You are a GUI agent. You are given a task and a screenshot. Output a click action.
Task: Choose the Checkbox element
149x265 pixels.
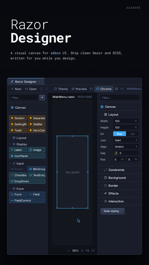(x=18, y=175)
